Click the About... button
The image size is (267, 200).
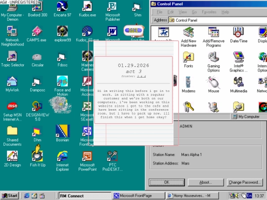coord(206,182)
